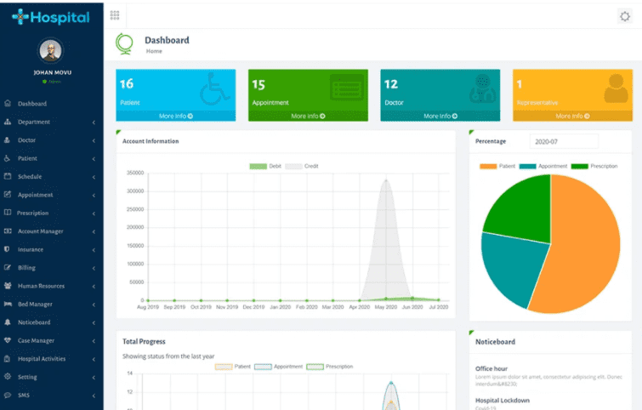Expand the Prescription menu chevron
The width and height of the screenshot is (642, 410).
(x=94, y=214)
